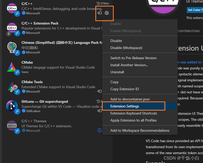Click the C/C++ Extension Pack logo icon
Screen dimensions: 203x163
12,28
